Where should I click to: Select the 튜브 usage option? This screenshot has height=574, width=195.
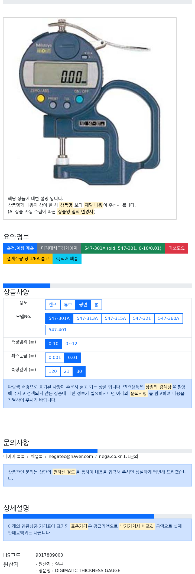[x=68, y=304]
